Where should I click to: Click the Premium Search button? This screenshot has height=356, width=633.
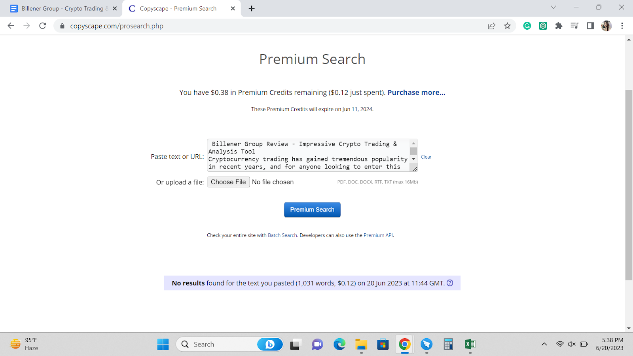pyautogui.click(x=312, y=210)
